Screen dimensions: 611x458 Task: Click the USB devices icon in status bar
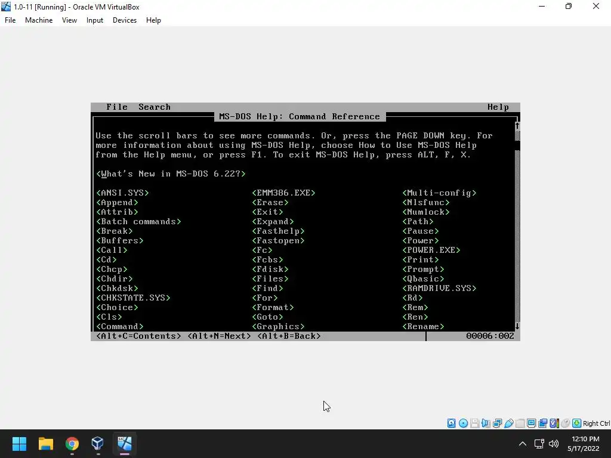[x=508, y=423]
